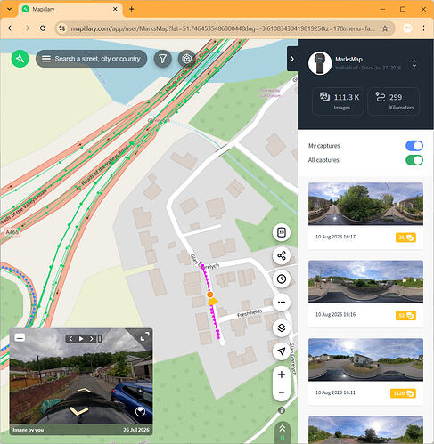Click the small map info icon
The image size is (434, 444).
pyautogui.click(x=282, y=410)
